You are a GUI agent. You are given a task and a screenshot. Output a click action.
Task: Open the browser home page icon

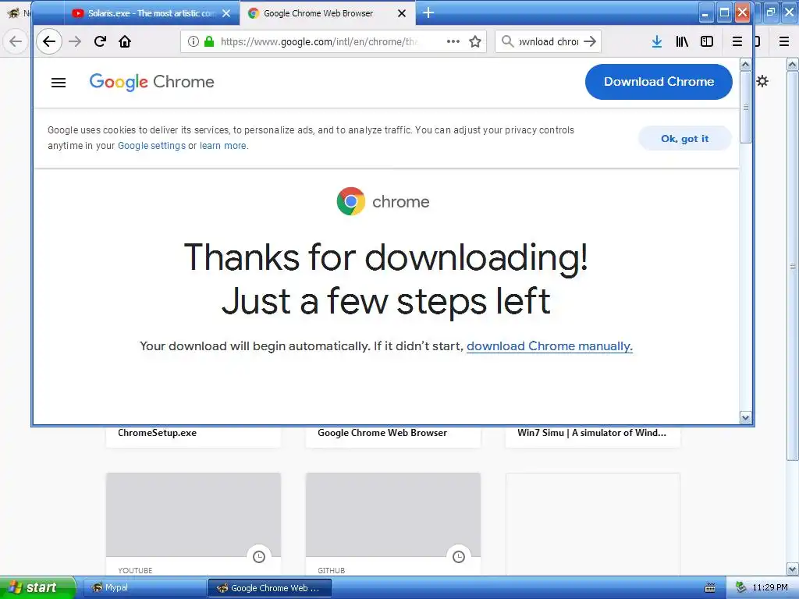point(125,41)
